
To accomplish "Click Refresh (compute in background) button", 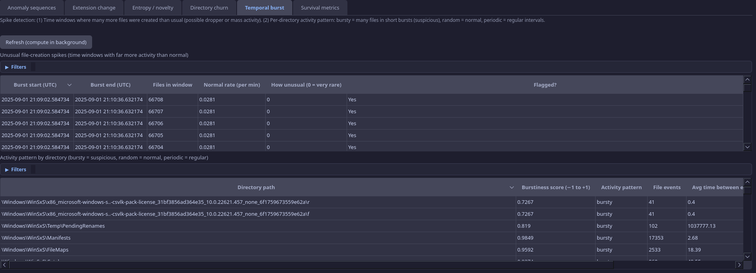I will 46,42.
